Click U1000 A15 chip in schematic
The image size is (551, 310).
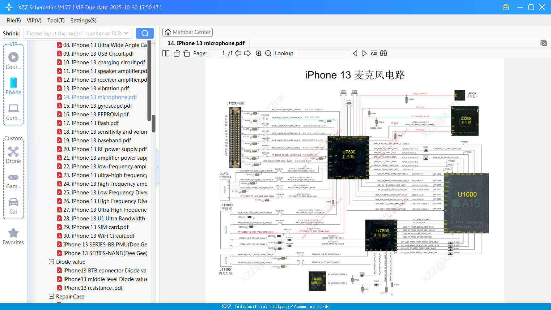467,203
